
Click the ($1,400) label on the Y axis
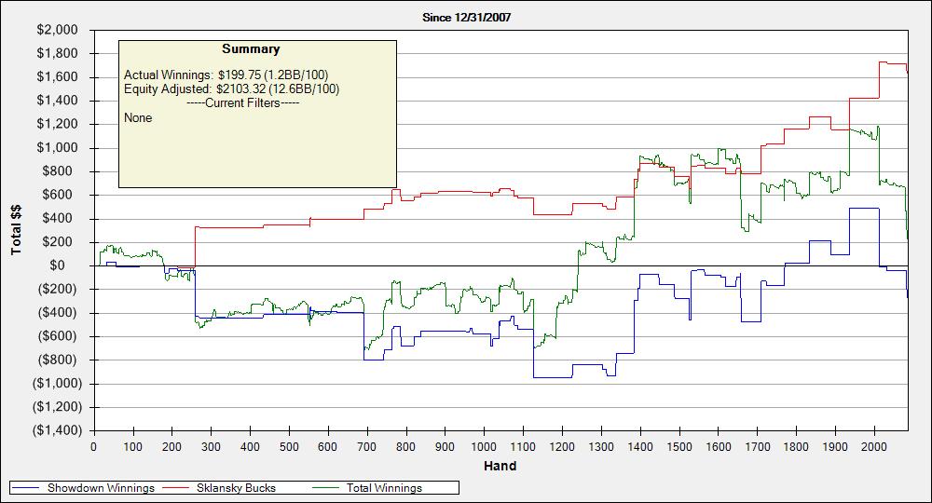[x=57, y=430]
